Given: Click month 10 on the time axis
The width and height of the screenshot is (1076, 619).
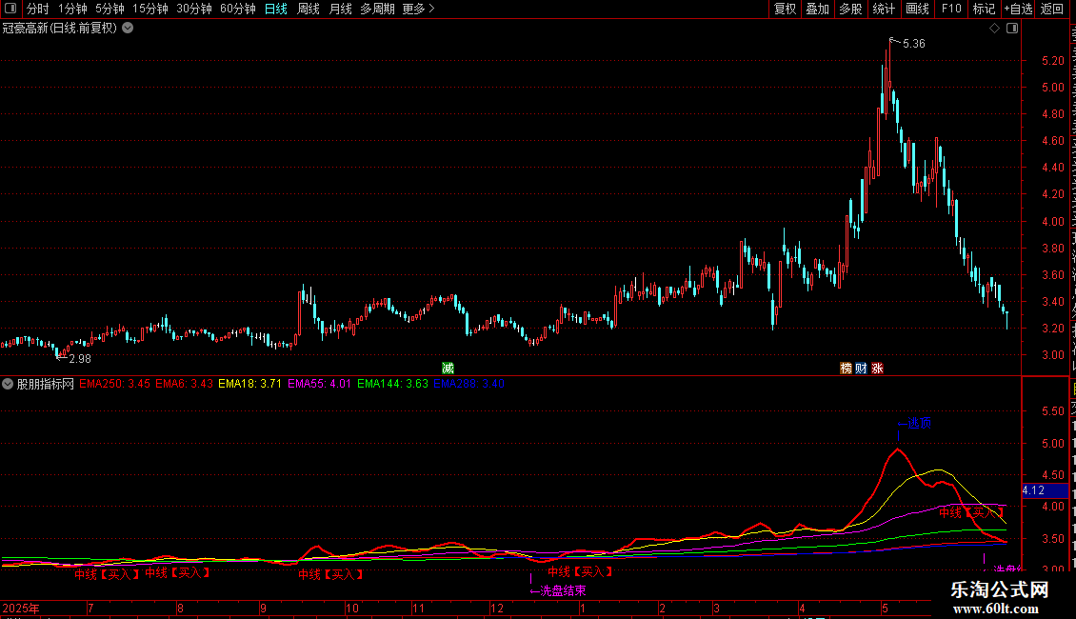Looking at the screenshot, I should pyautogui.click(x=352, y=609).
